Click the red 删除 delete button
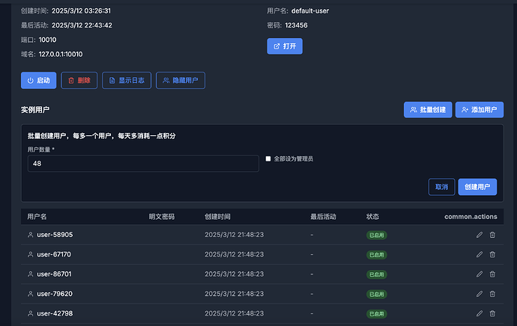The width and height of the screenshot is (517, 326). (x=79, y=80)
